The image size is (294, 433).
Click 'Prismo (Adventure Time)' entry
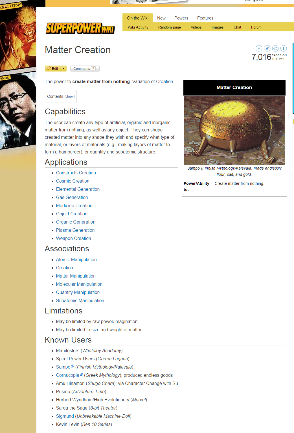[x=81, y=391]
